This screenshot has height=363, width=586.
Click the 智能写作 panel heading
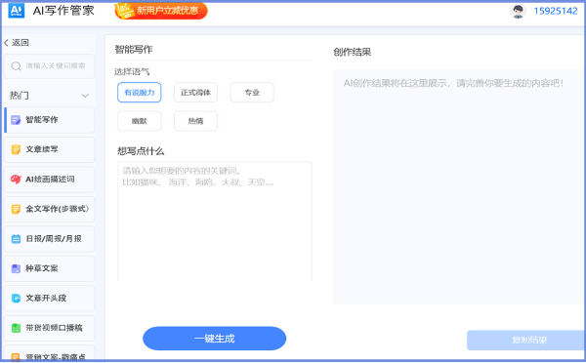[x=134, y=50]
